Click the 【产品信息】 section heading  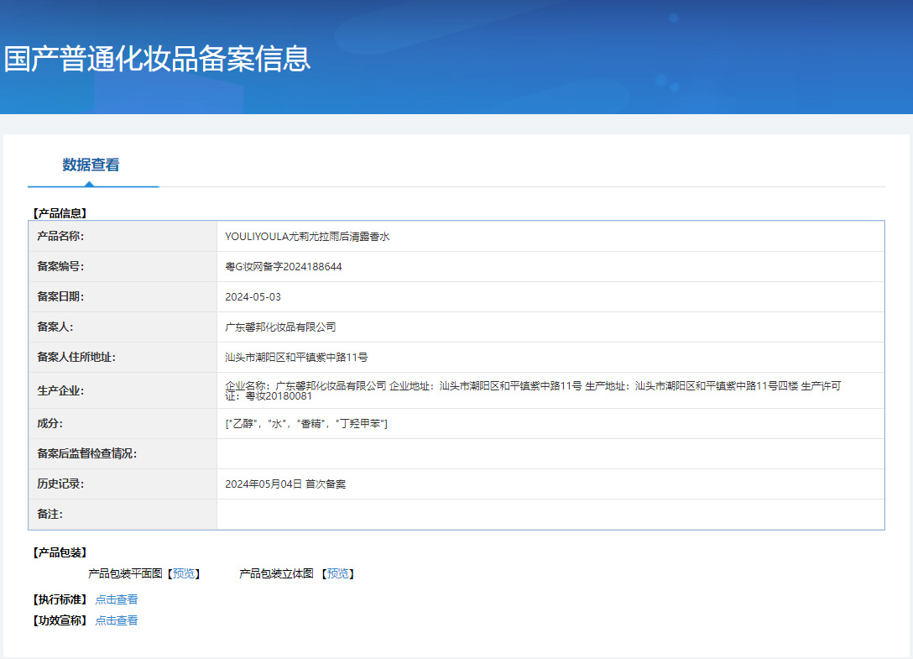click(x=60, y=213)
